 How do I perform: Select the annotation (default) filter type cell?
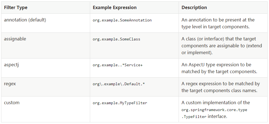pos(25,20)
